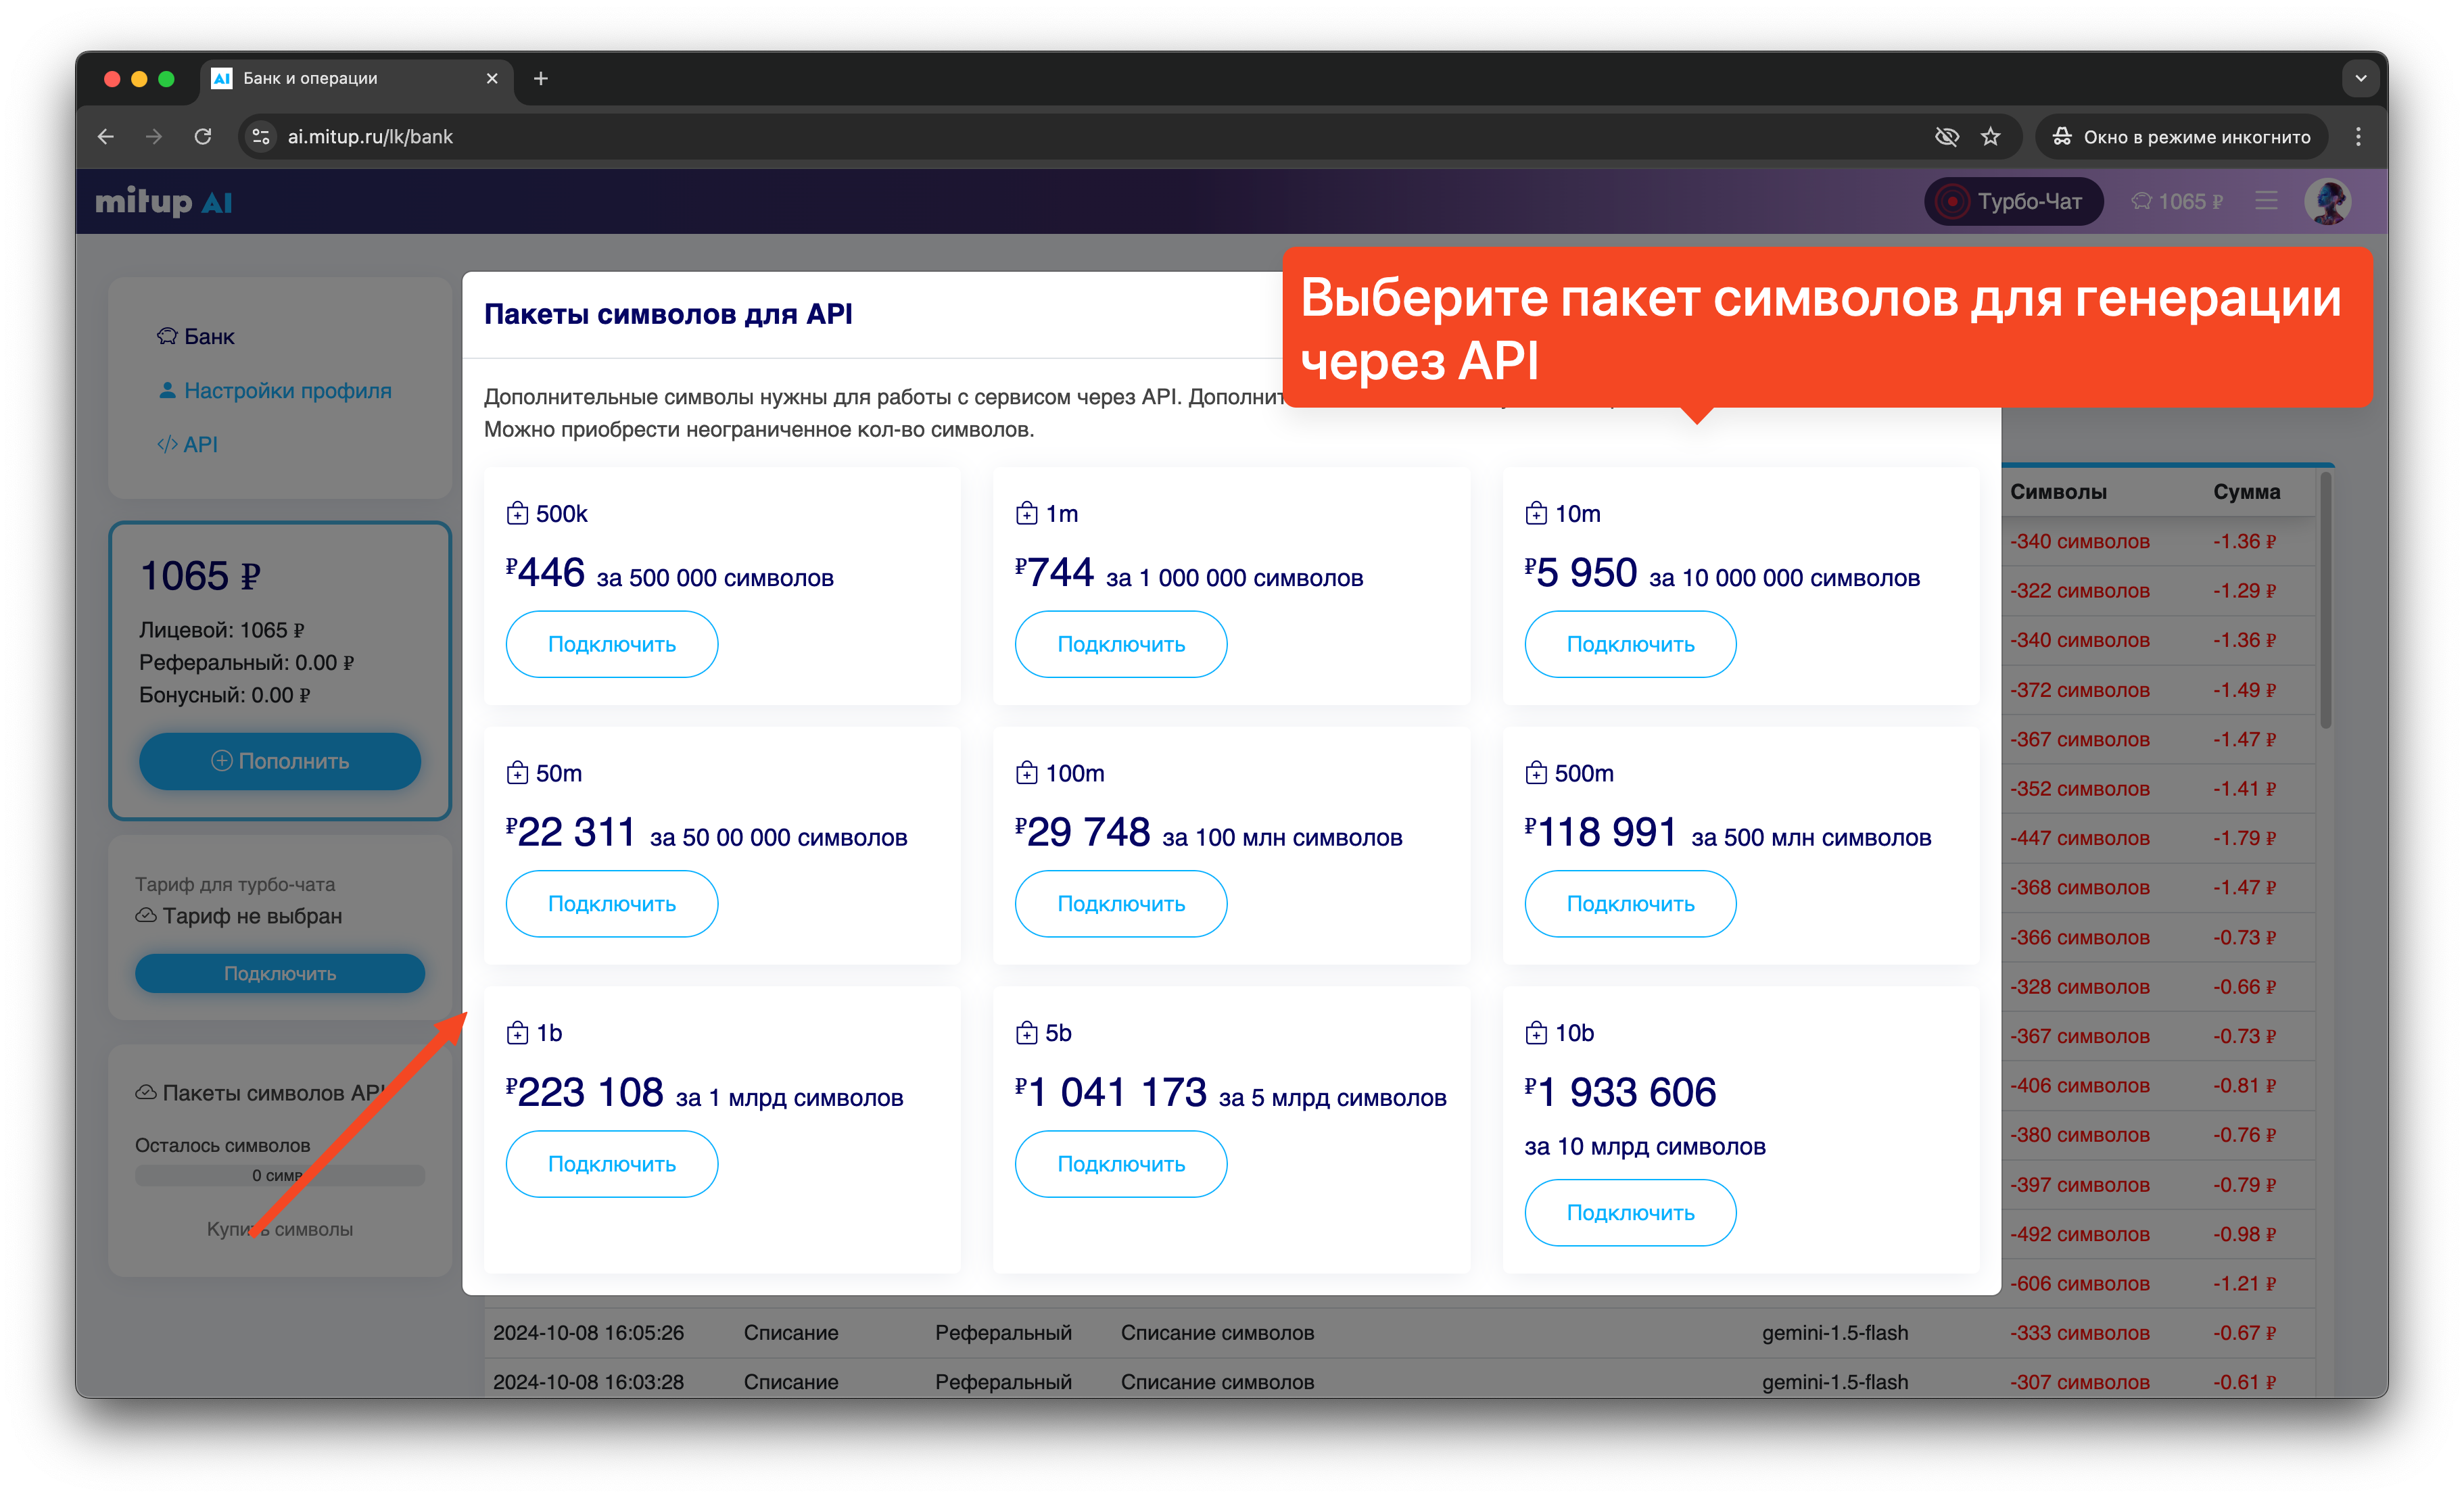The height and width of the screenshot is (1498, 2464).
Task: Open Chrome's three-dot menu
Action: click(x=2358, y=137)
